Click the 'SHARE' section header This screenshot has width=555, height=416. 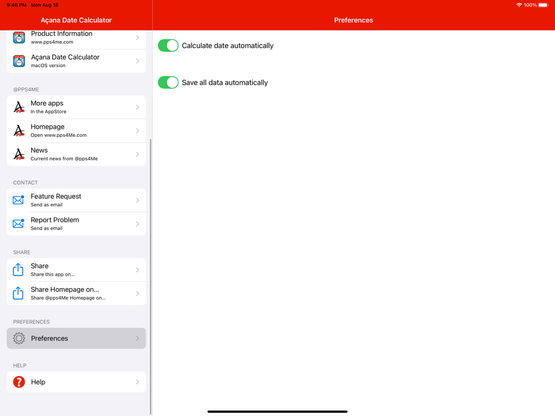point(22,252)
